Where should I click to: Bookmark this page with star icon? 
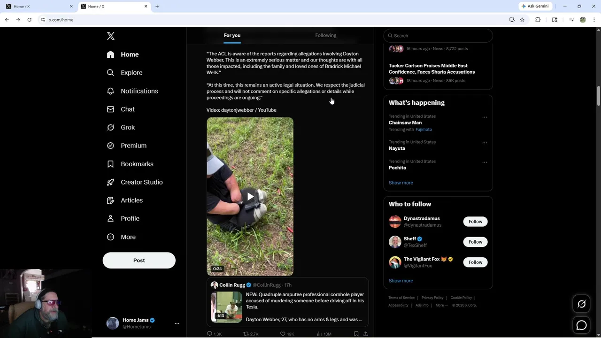click(x=522, y=20)
